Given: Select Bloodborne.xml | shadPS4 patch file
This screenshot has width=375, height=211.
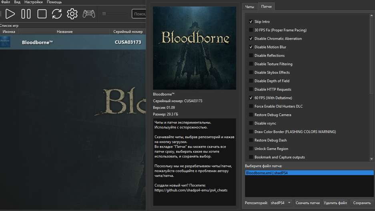Looking at the screenshot, I should click(x=309, y=173).
